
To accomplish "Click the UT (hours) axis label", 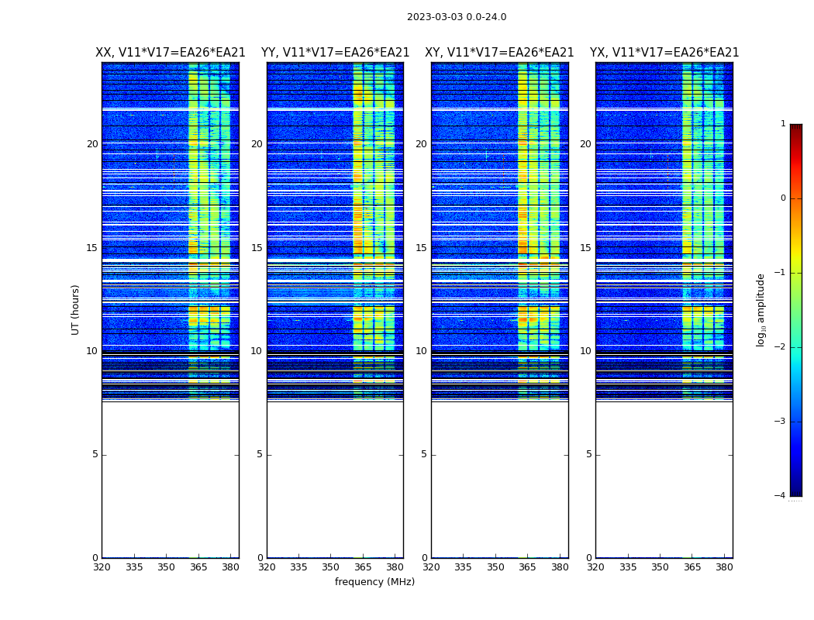I will (76, 309).
